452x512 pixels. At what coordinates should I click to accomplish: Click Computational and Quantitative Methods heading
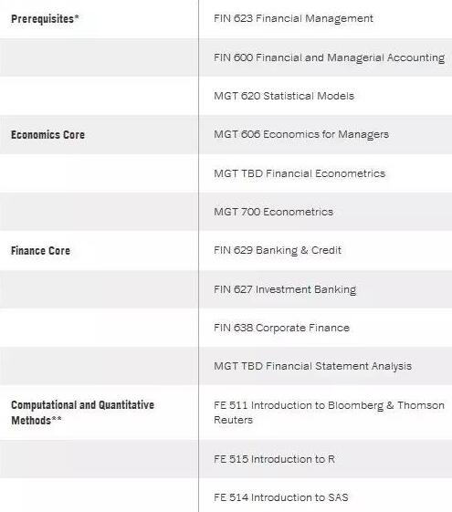click(x=82, y=413)
